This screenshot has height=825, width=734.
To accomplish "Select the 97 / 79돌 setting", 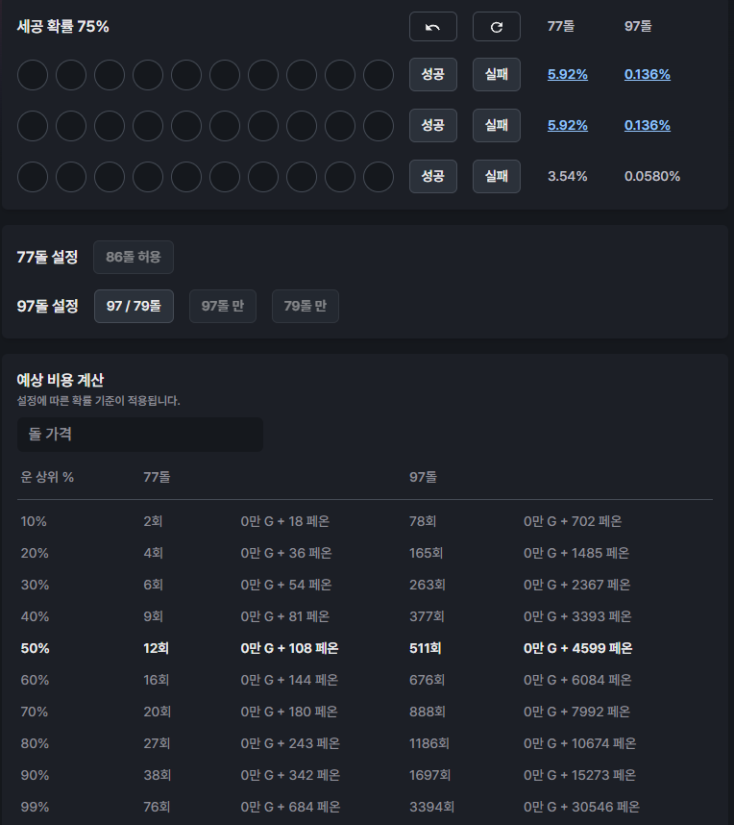I will coord(134,306).
